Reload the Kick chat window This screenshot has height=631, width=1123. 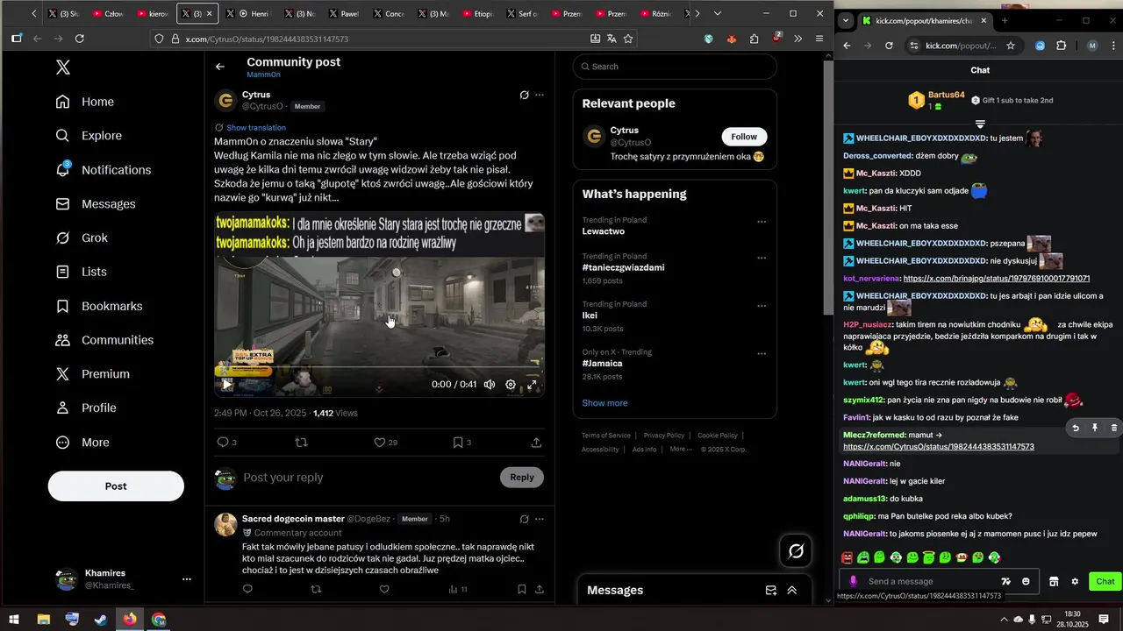coord(889,46)
